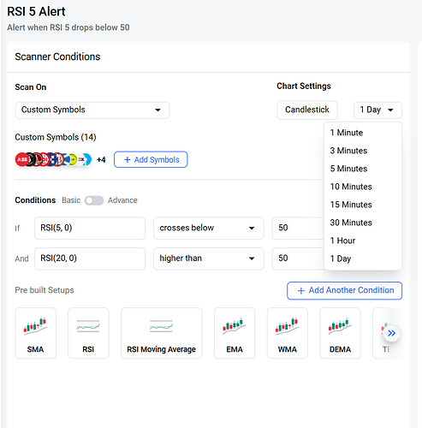Viewport: 422px width, 428px height.
Task: Open the 1 Day timeframe dropdown
Action: (x=377, y=110)
